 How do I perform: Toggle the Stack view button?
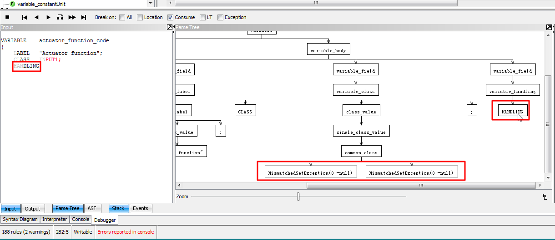coord(118,209)
